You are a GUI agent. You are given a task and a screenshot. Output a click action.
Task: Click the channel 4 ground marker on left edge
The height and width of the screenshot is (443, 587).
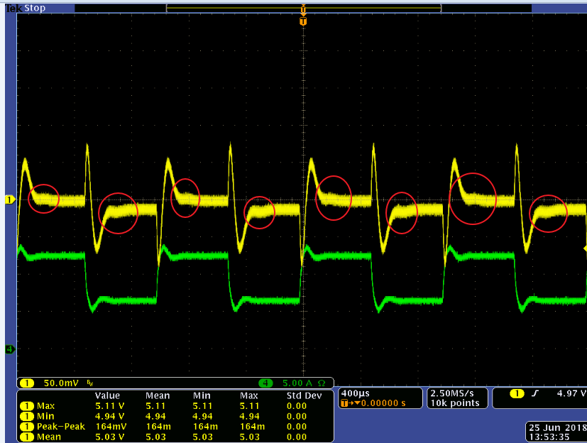pyautogui.click(x=10, y=349)
